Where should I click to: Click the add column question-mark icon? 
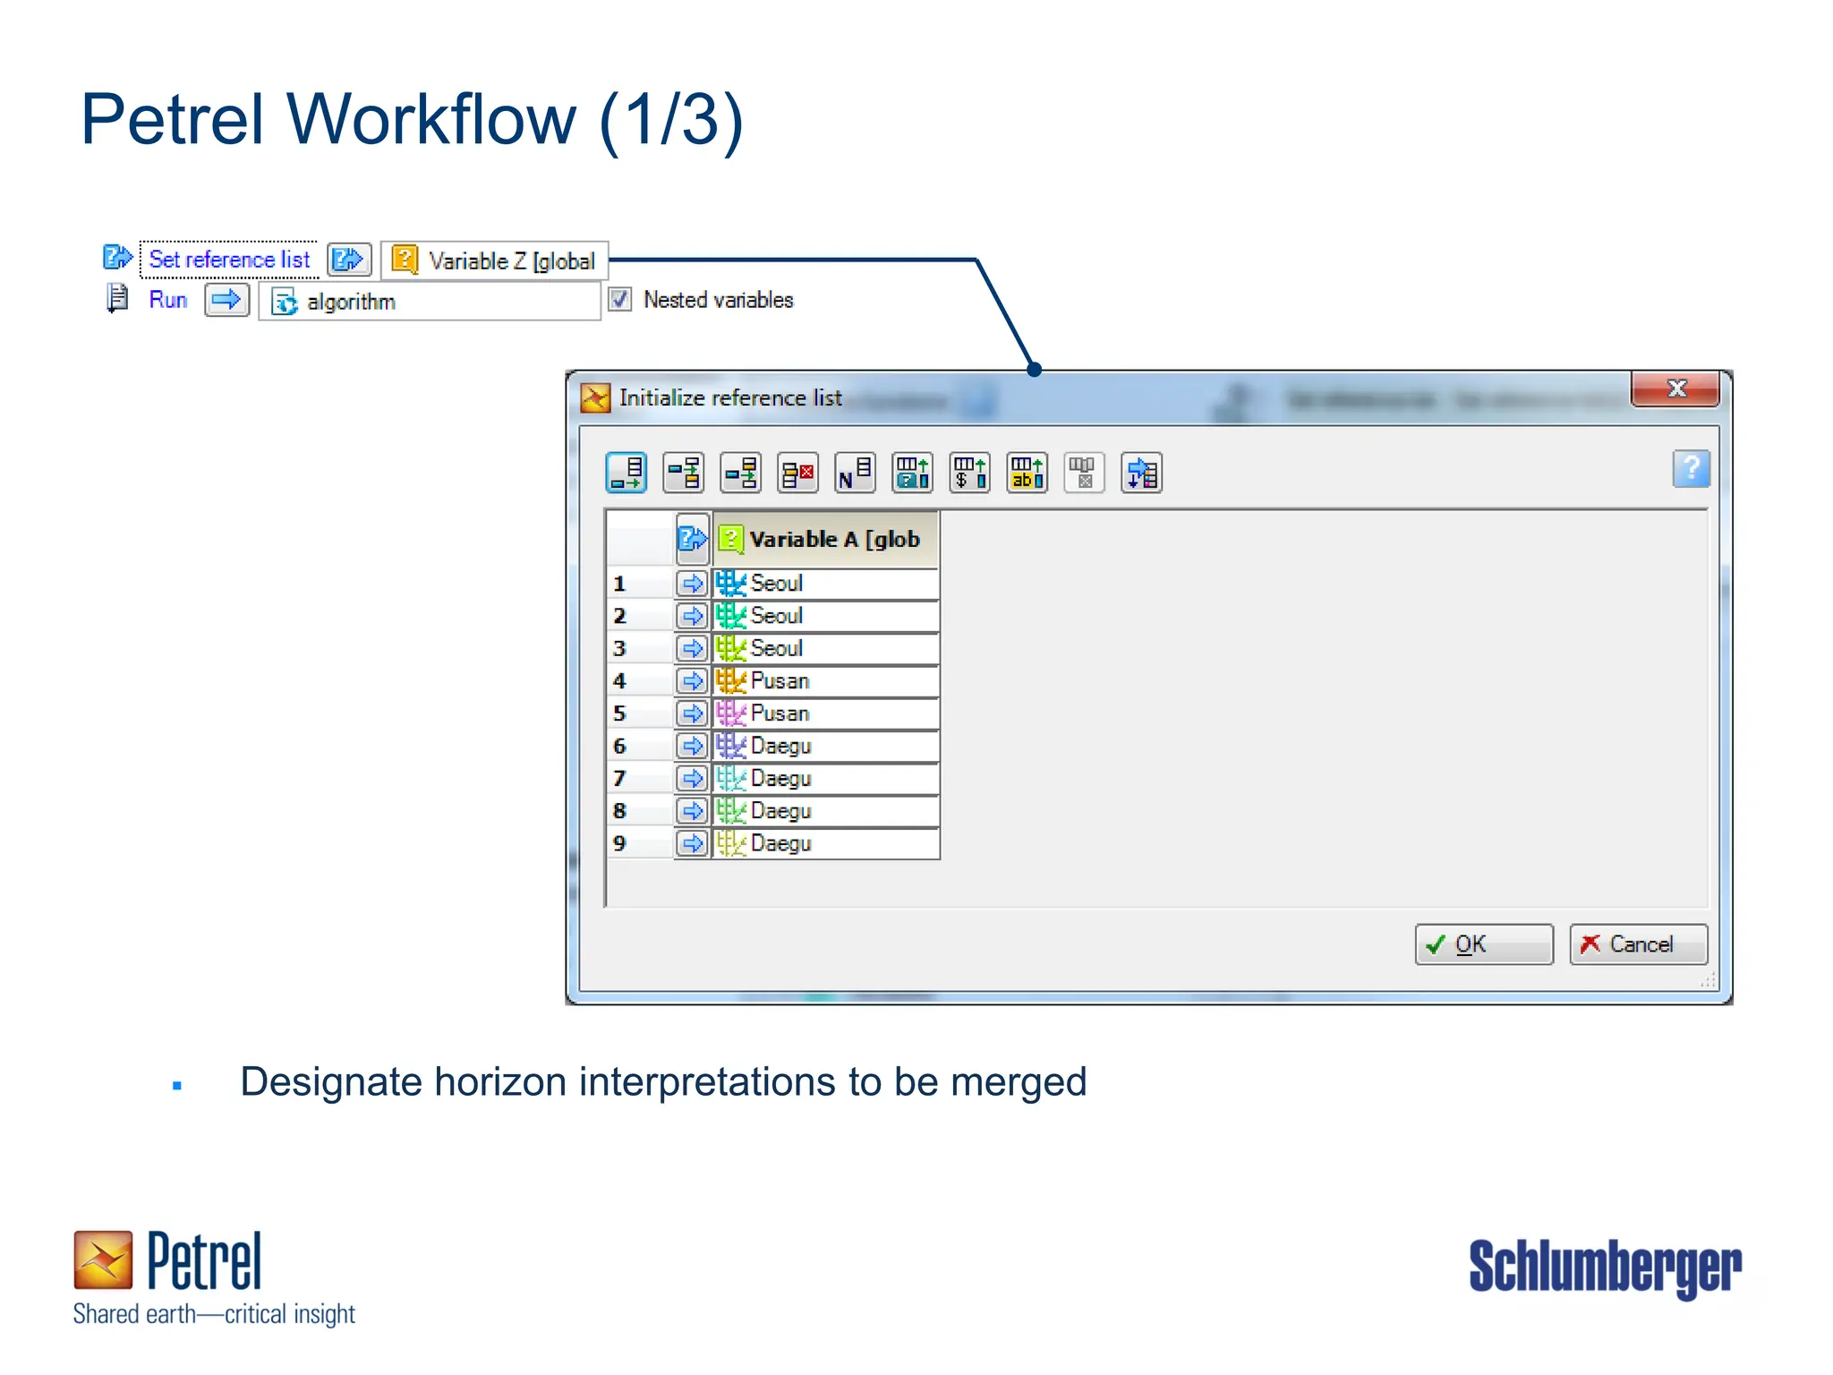(x=912, y=472)
